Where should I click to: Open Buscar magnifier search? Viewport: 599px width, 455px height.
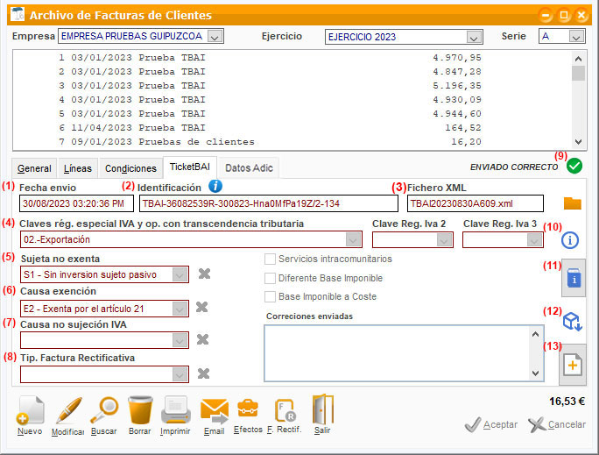coord(104,410)
